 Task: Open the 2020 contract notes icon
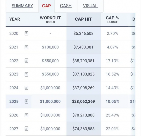[x=26, y=33]
